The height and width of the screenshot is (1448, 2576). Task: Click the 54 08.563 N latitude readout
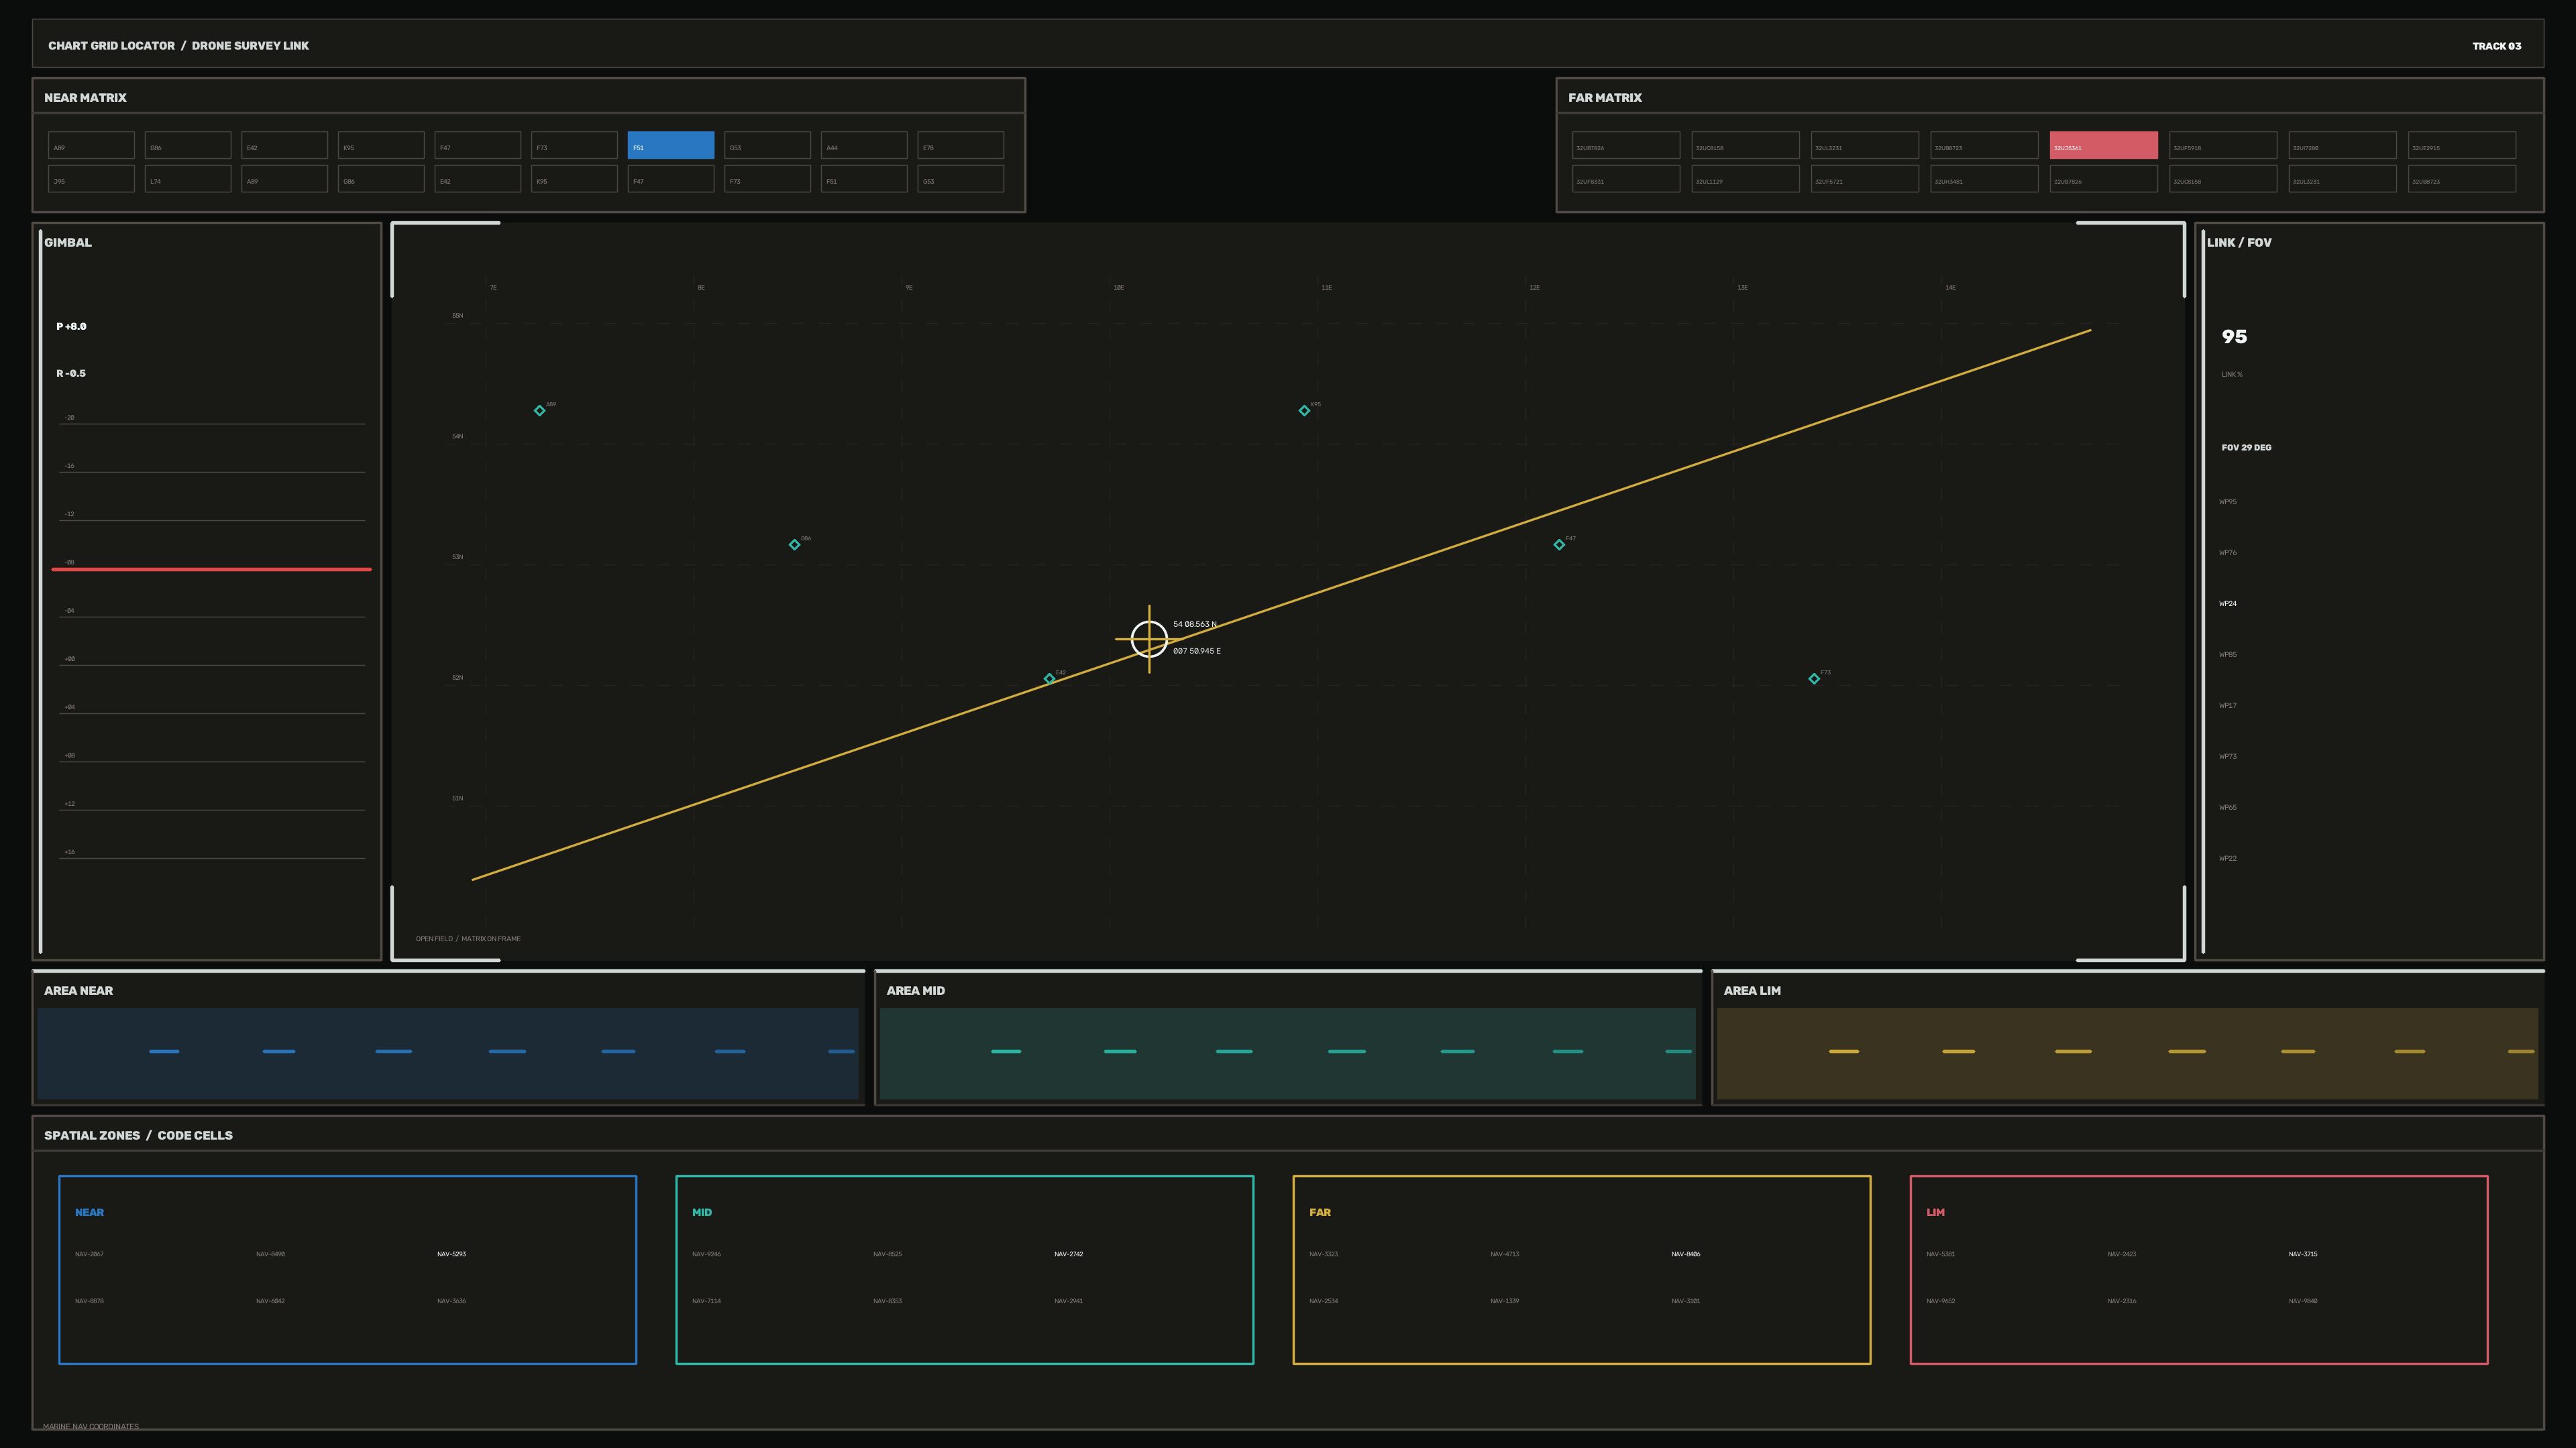pyautogui.click(x=1195, y=625)
